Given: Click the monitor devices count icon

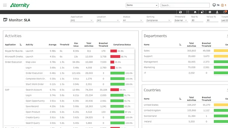Looking at the screenshot, I should 214,5.
